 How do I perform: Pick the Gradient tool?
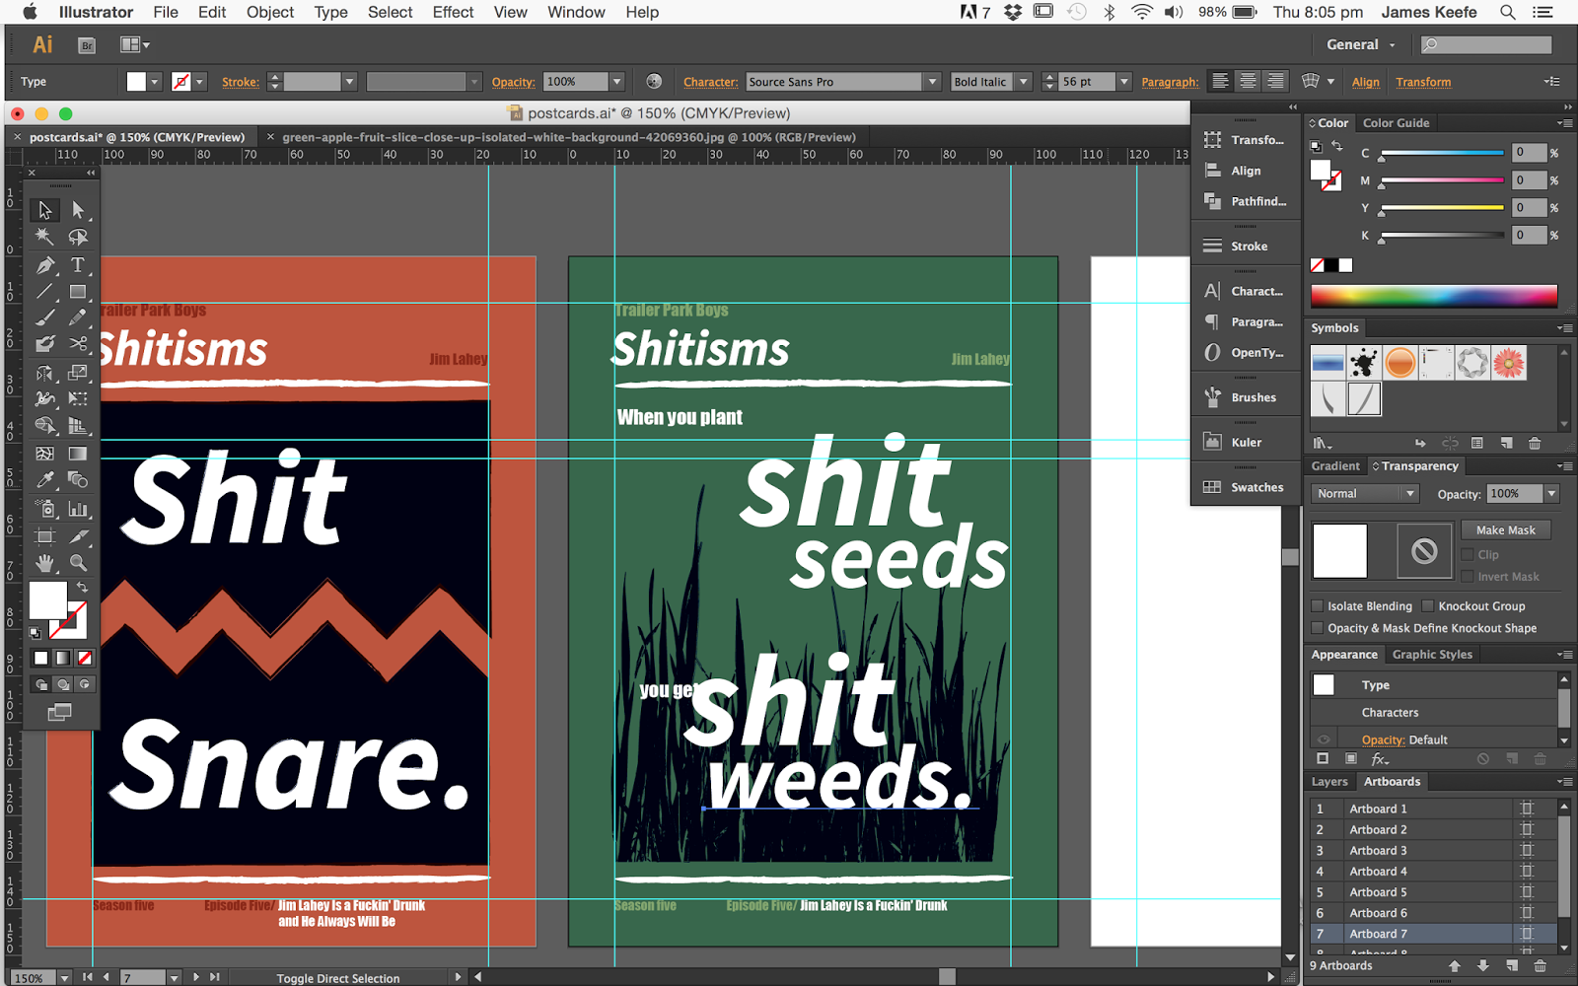click(x=78, y=454)
